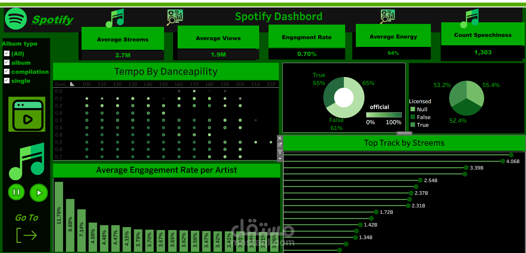Viewport: 526px width, 253px height.
Task: Click the 52.4% pie slice
Action: (466, 107)
